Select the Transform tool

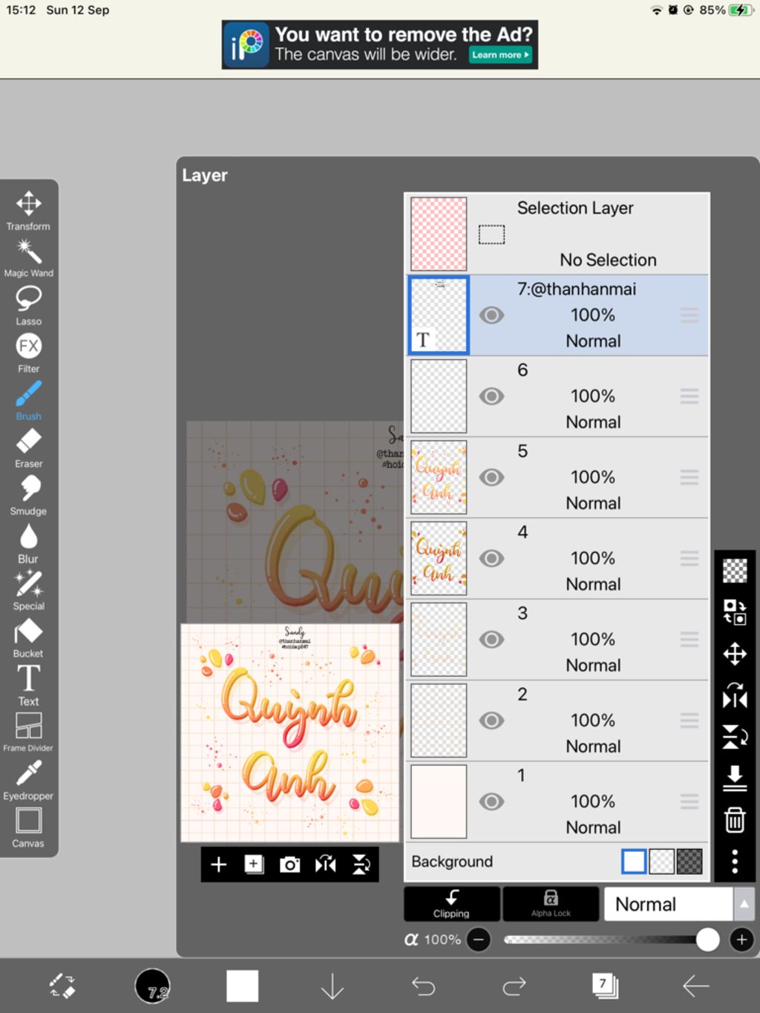[x=28, y=211]
